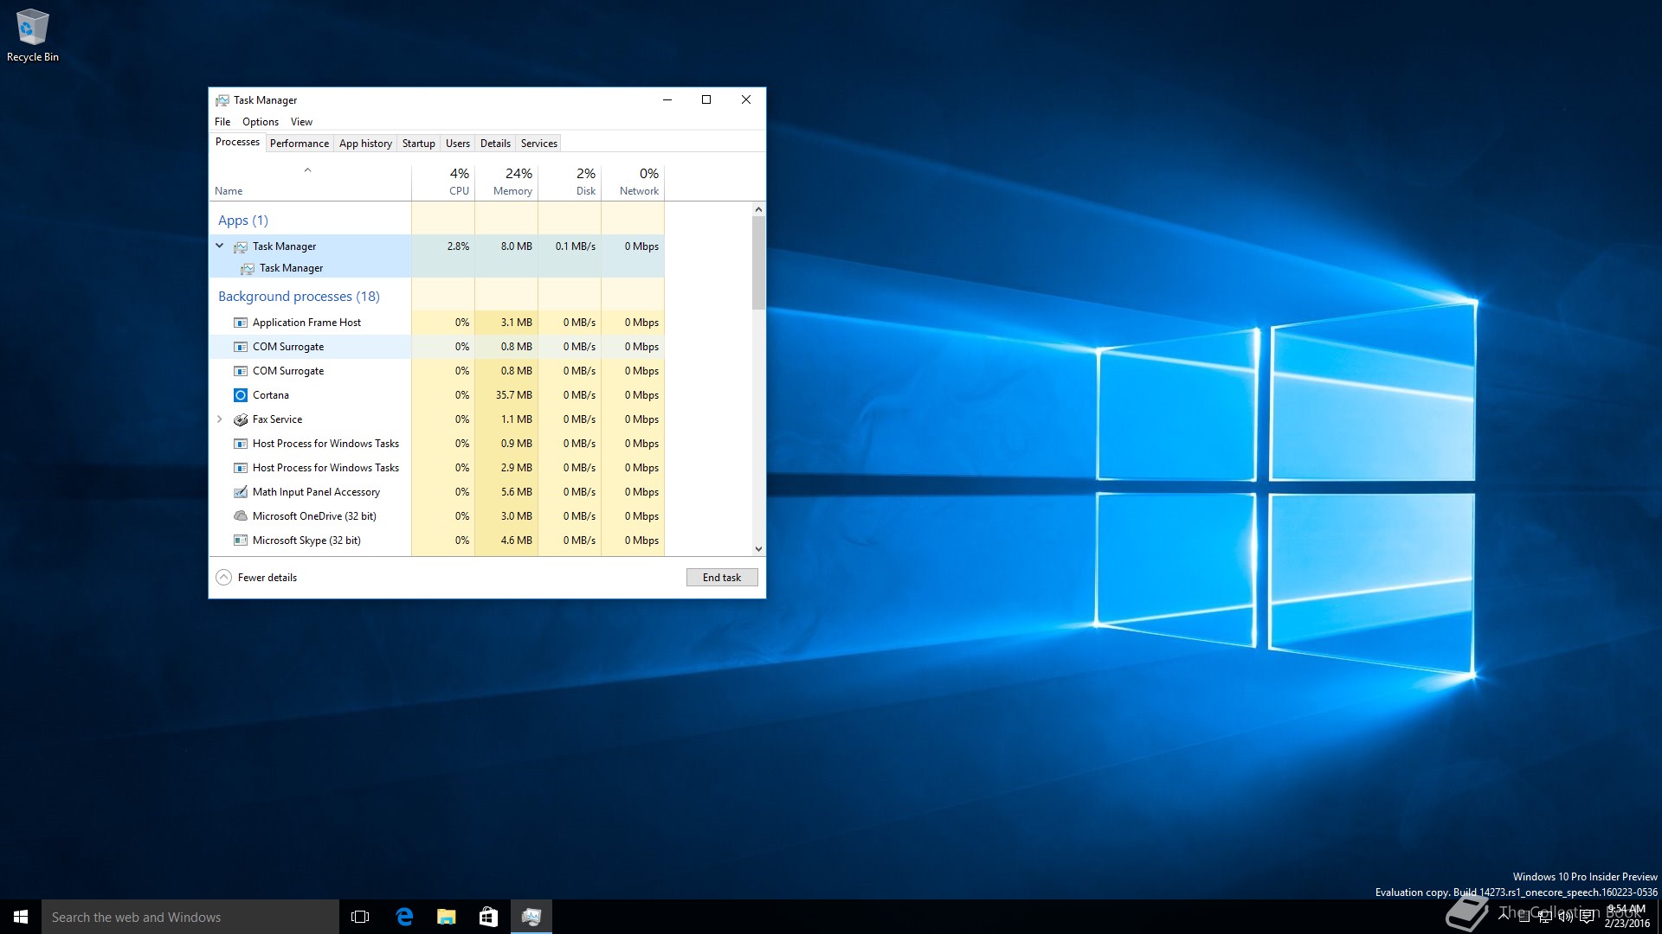
Task: Open the Windows Start menu
Action: pyautogui.click(x=21, y=917)
